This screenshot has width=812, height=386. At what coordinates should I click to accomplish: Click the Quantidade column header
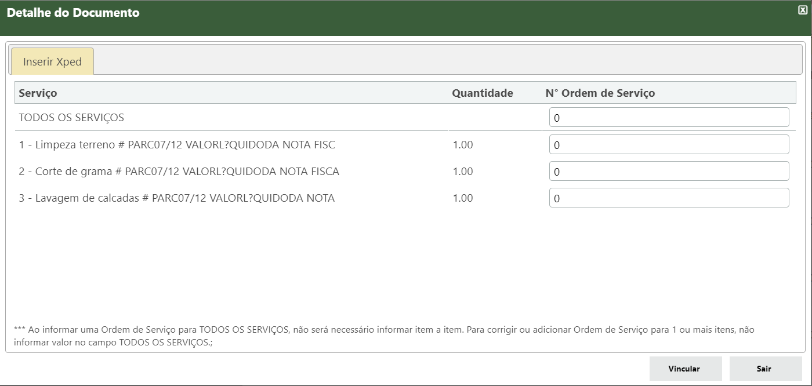click(x=482, y=93)
